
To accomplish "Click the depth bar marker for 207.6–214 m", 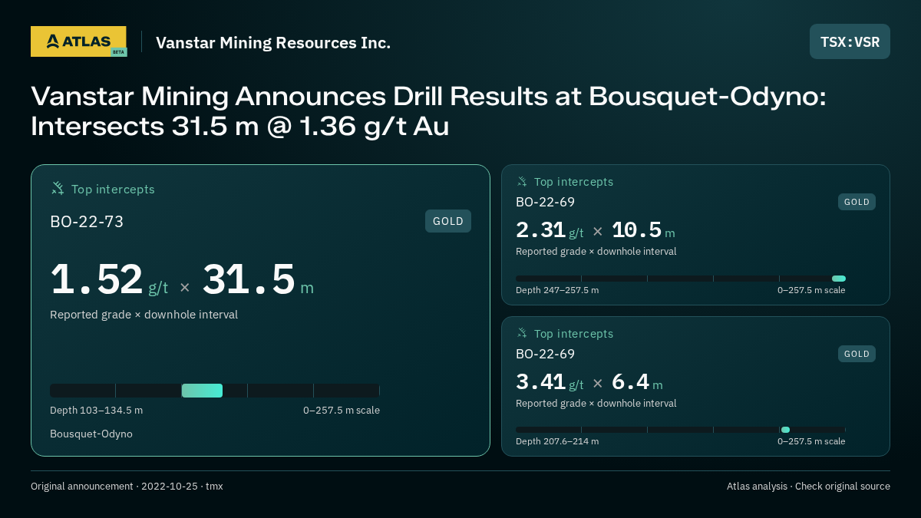I will pos(785,430).
